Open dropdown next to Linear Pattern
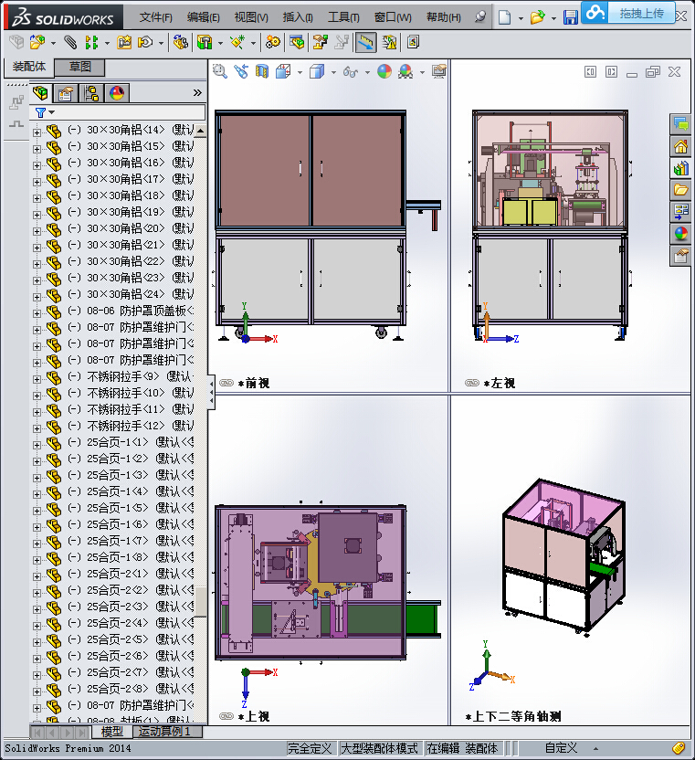The image size is (695, 760). tap(107, 44)
